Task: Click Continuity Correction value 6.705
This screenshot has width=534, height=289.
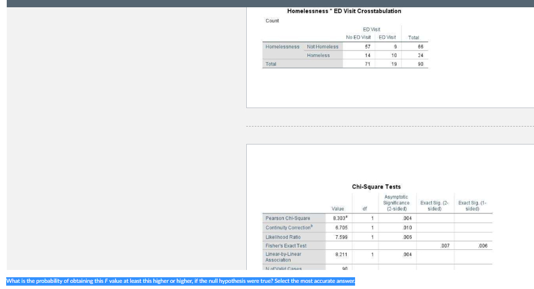Action: coord(341,227)
